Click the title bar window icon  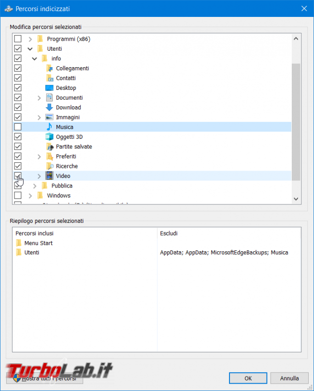[x=9, y=9]
